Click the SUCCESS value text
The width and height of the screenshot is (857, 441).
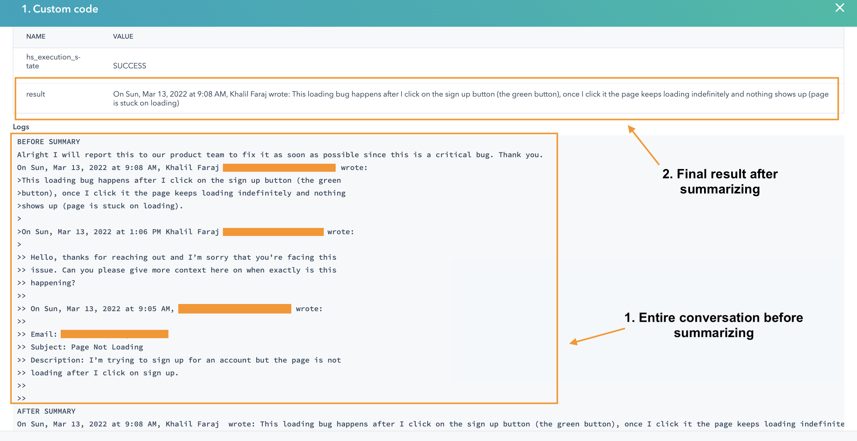129,66
